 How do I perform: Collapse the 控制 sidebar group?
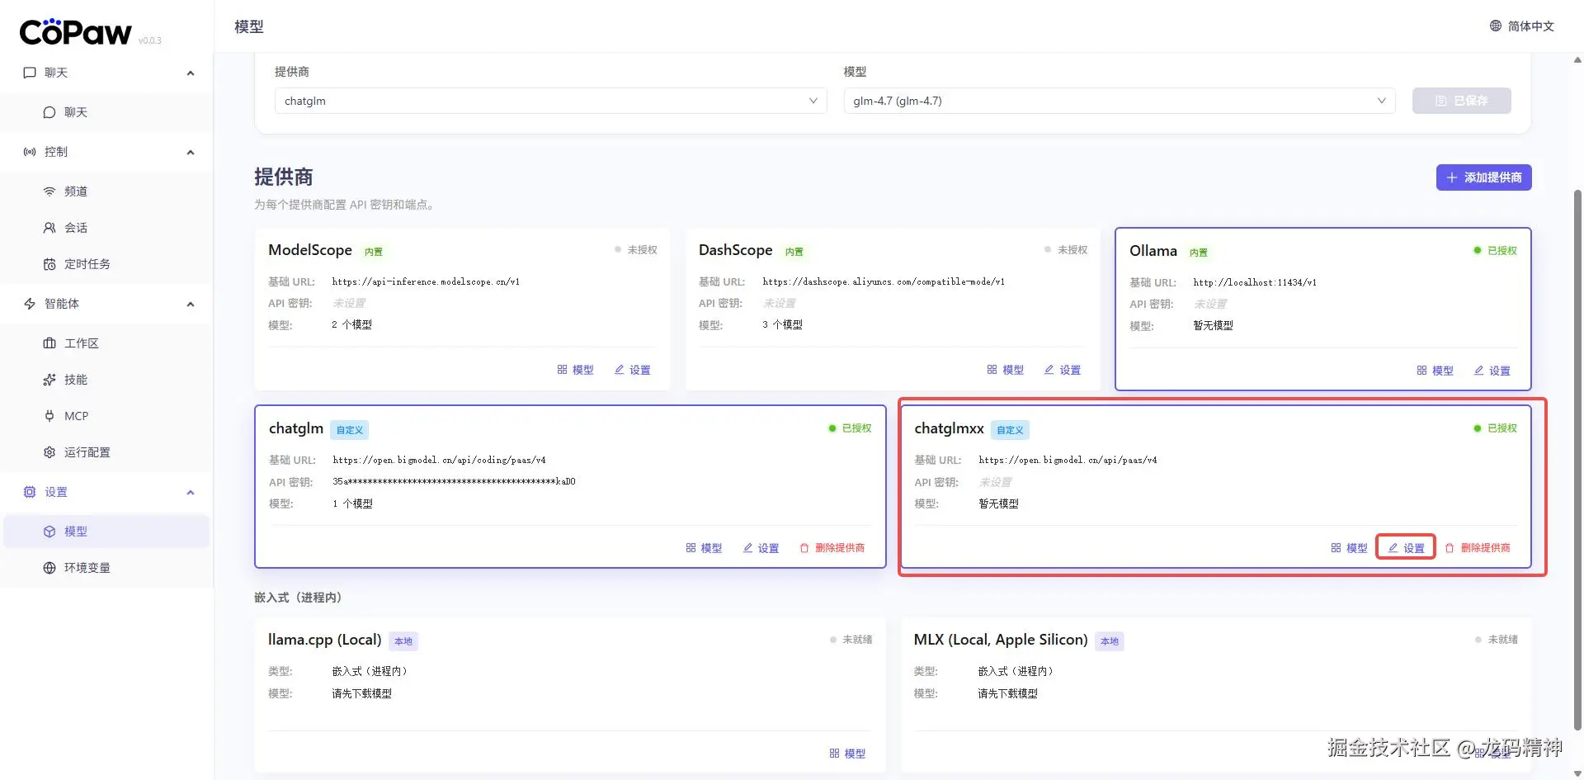click(191, 152)
